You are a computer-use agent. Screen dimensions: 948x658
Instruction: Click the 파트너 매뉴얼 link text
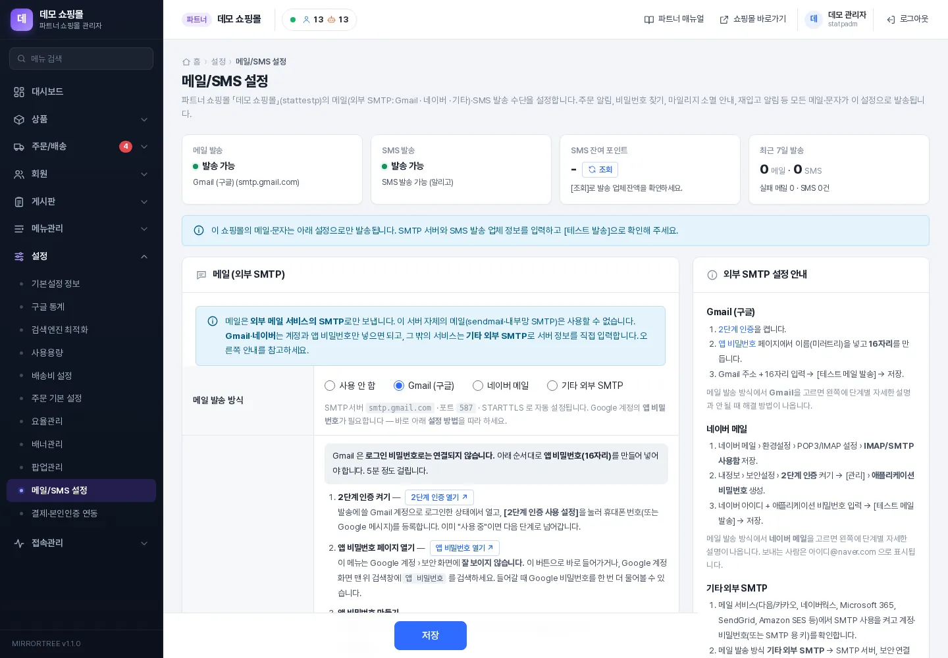pyautogui.click(x=681, y=19)
